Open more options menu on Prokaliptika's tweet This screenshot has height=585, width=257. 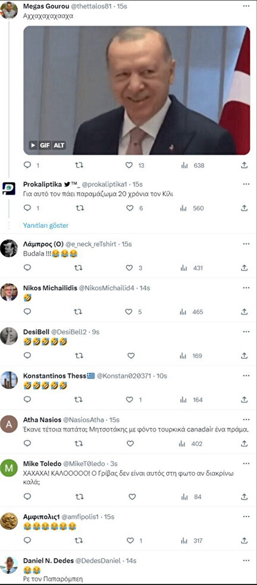point(246,184)
